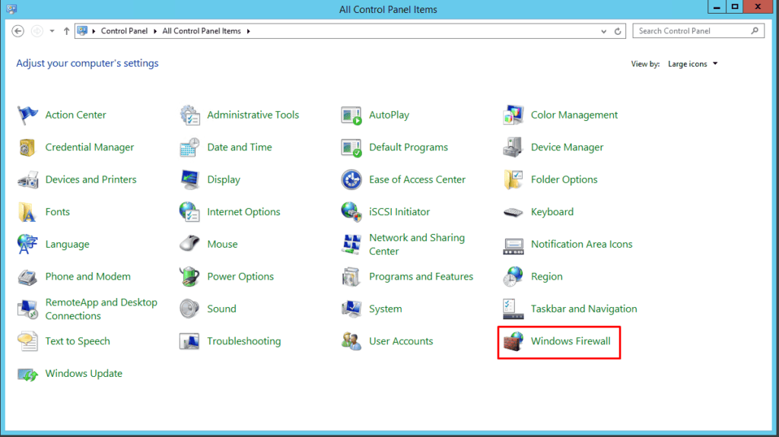Open the View by Large icons dropdown
Screen dimensions: 779x437
(692, 64)
